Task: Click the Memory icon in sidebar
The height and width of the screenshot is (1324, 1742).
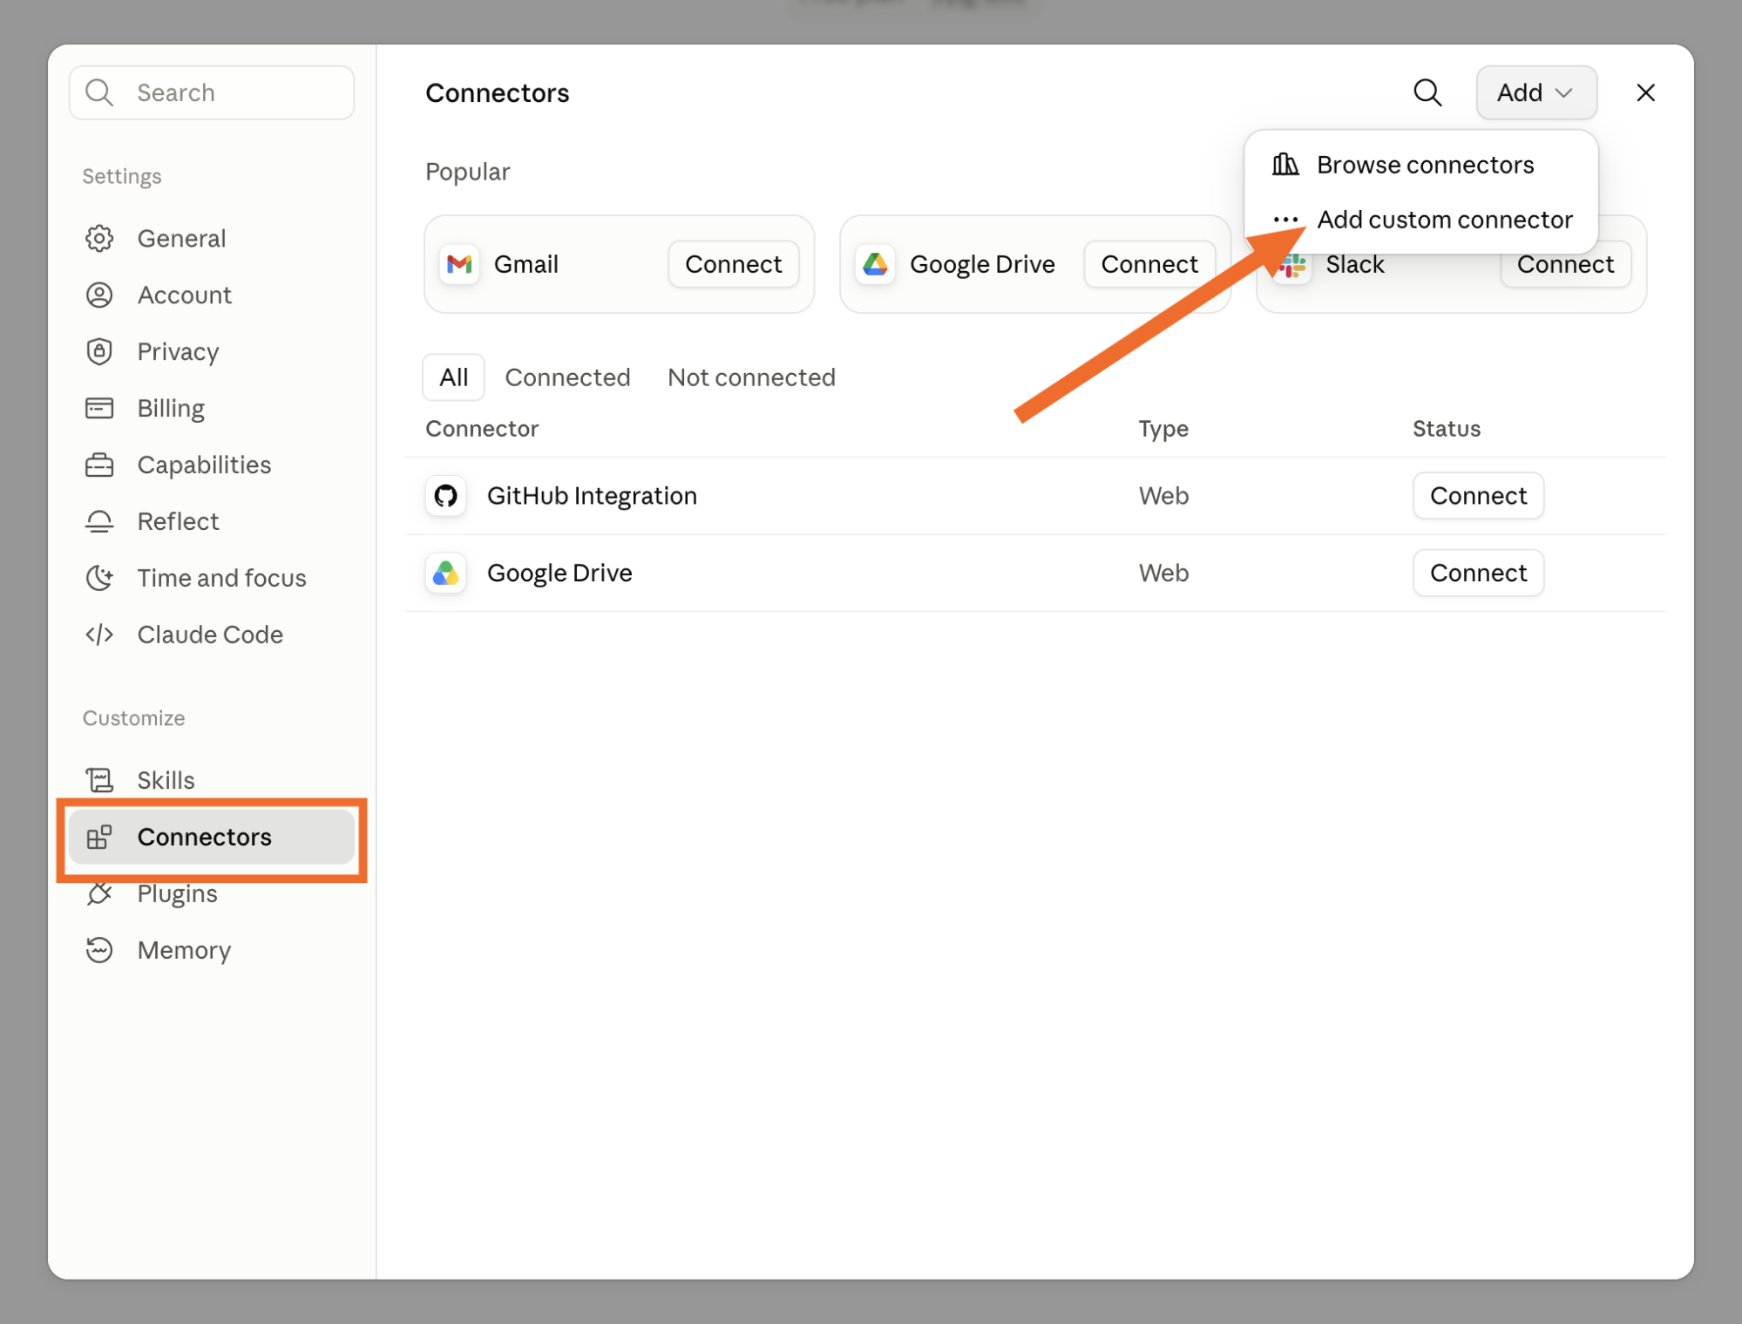Action: pyautogui.click(x=99, y=950)
